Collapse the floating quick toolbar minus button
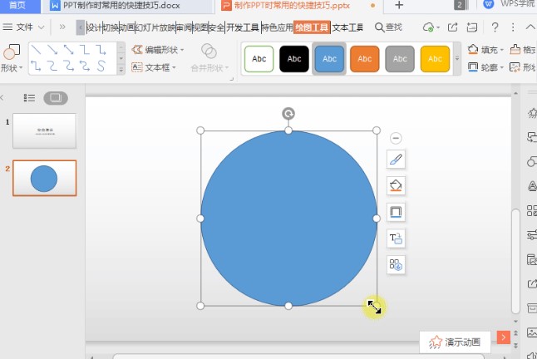Viewport: 537px width, 359px height. click(x=396, y=138)
